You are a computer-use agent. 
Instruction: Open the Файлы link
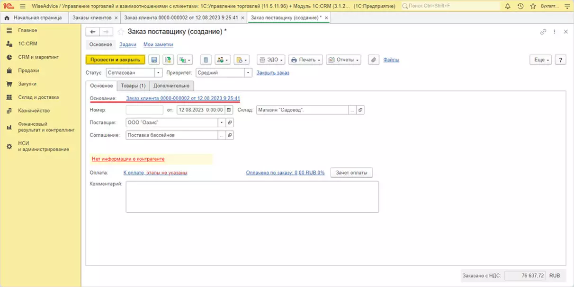coord(391,60)
